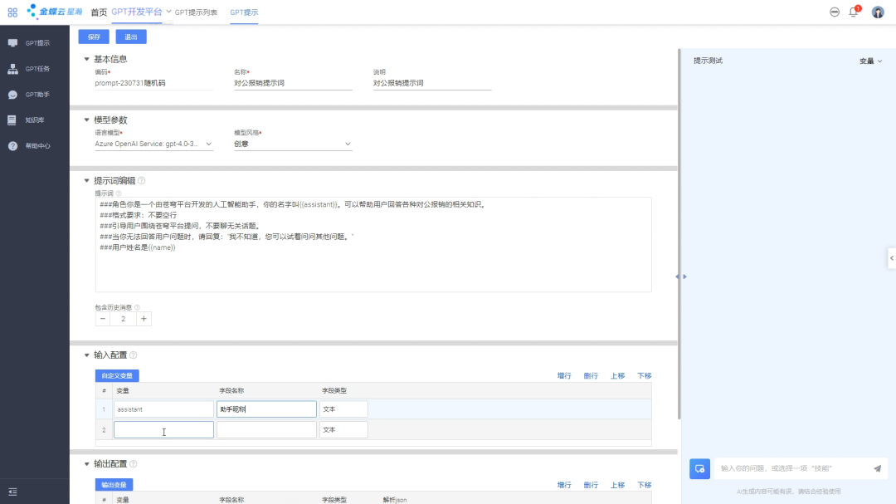Screen dimensions: 896x504
Task: Open the GPT助手 sidebar icon
Action: tap(12, 95)
